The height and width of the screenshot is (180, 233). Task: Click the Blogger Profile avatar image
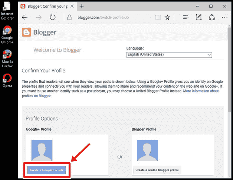tap(147, 150)
